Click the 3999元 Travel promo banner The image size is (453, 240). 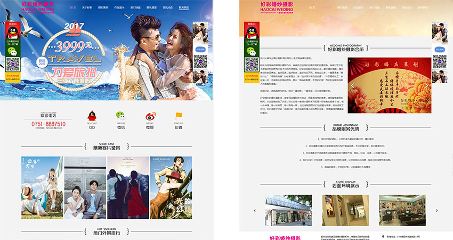(106, 50)
